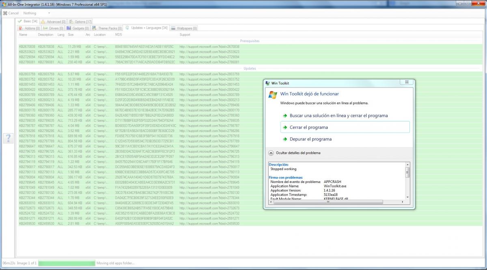Viewport: 487px width, 270px height.
Task: Click the Addons tab icon
Action: (22, 28)
